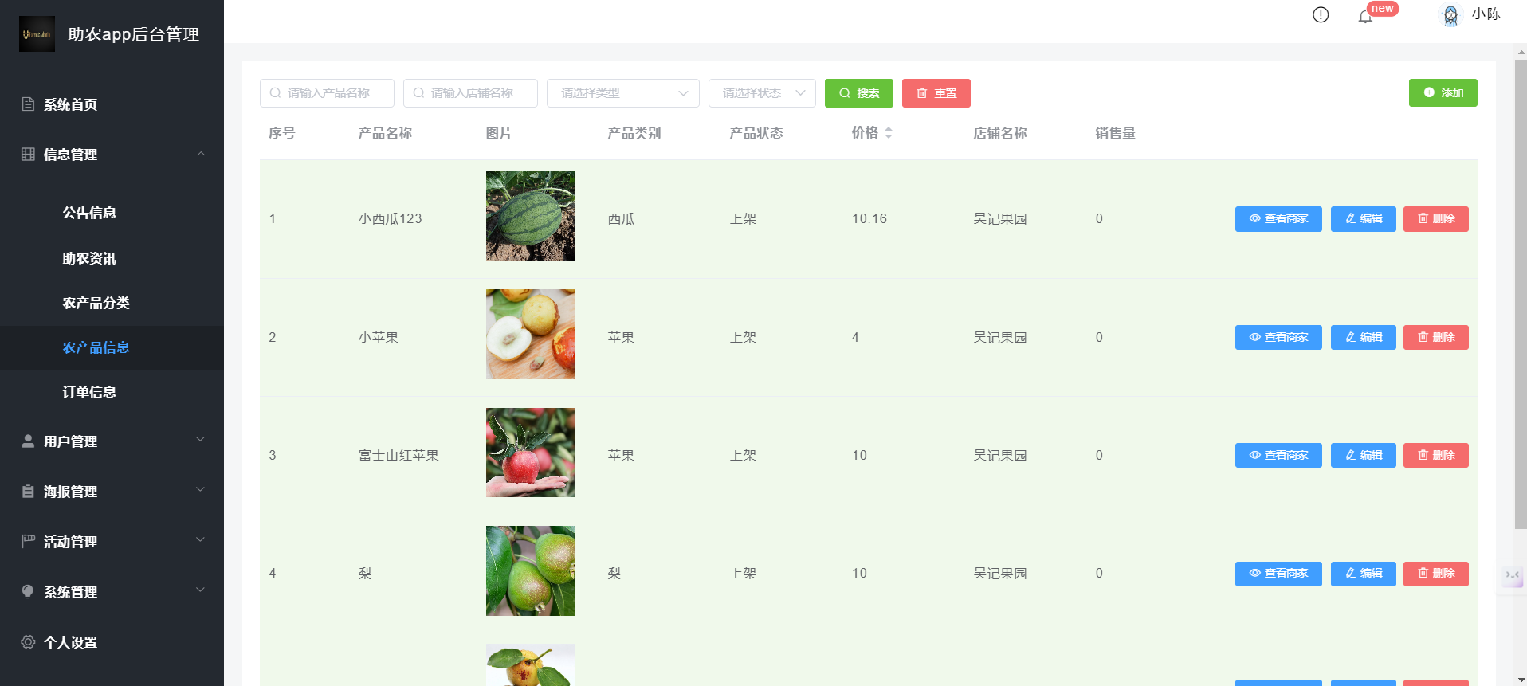Screen dimensions: 1527x686
Task: Collapse the 信息管理 menu chevron
Action: tap(201, 154)
